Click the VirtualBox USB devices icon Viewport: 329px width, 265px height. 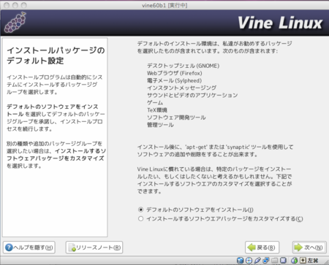click(257, 260)
